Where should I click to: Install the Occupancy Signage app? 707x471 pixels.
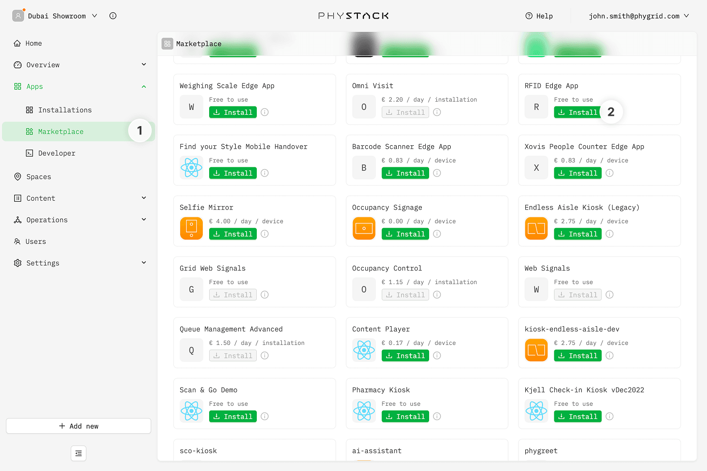(x=405, y=234)
